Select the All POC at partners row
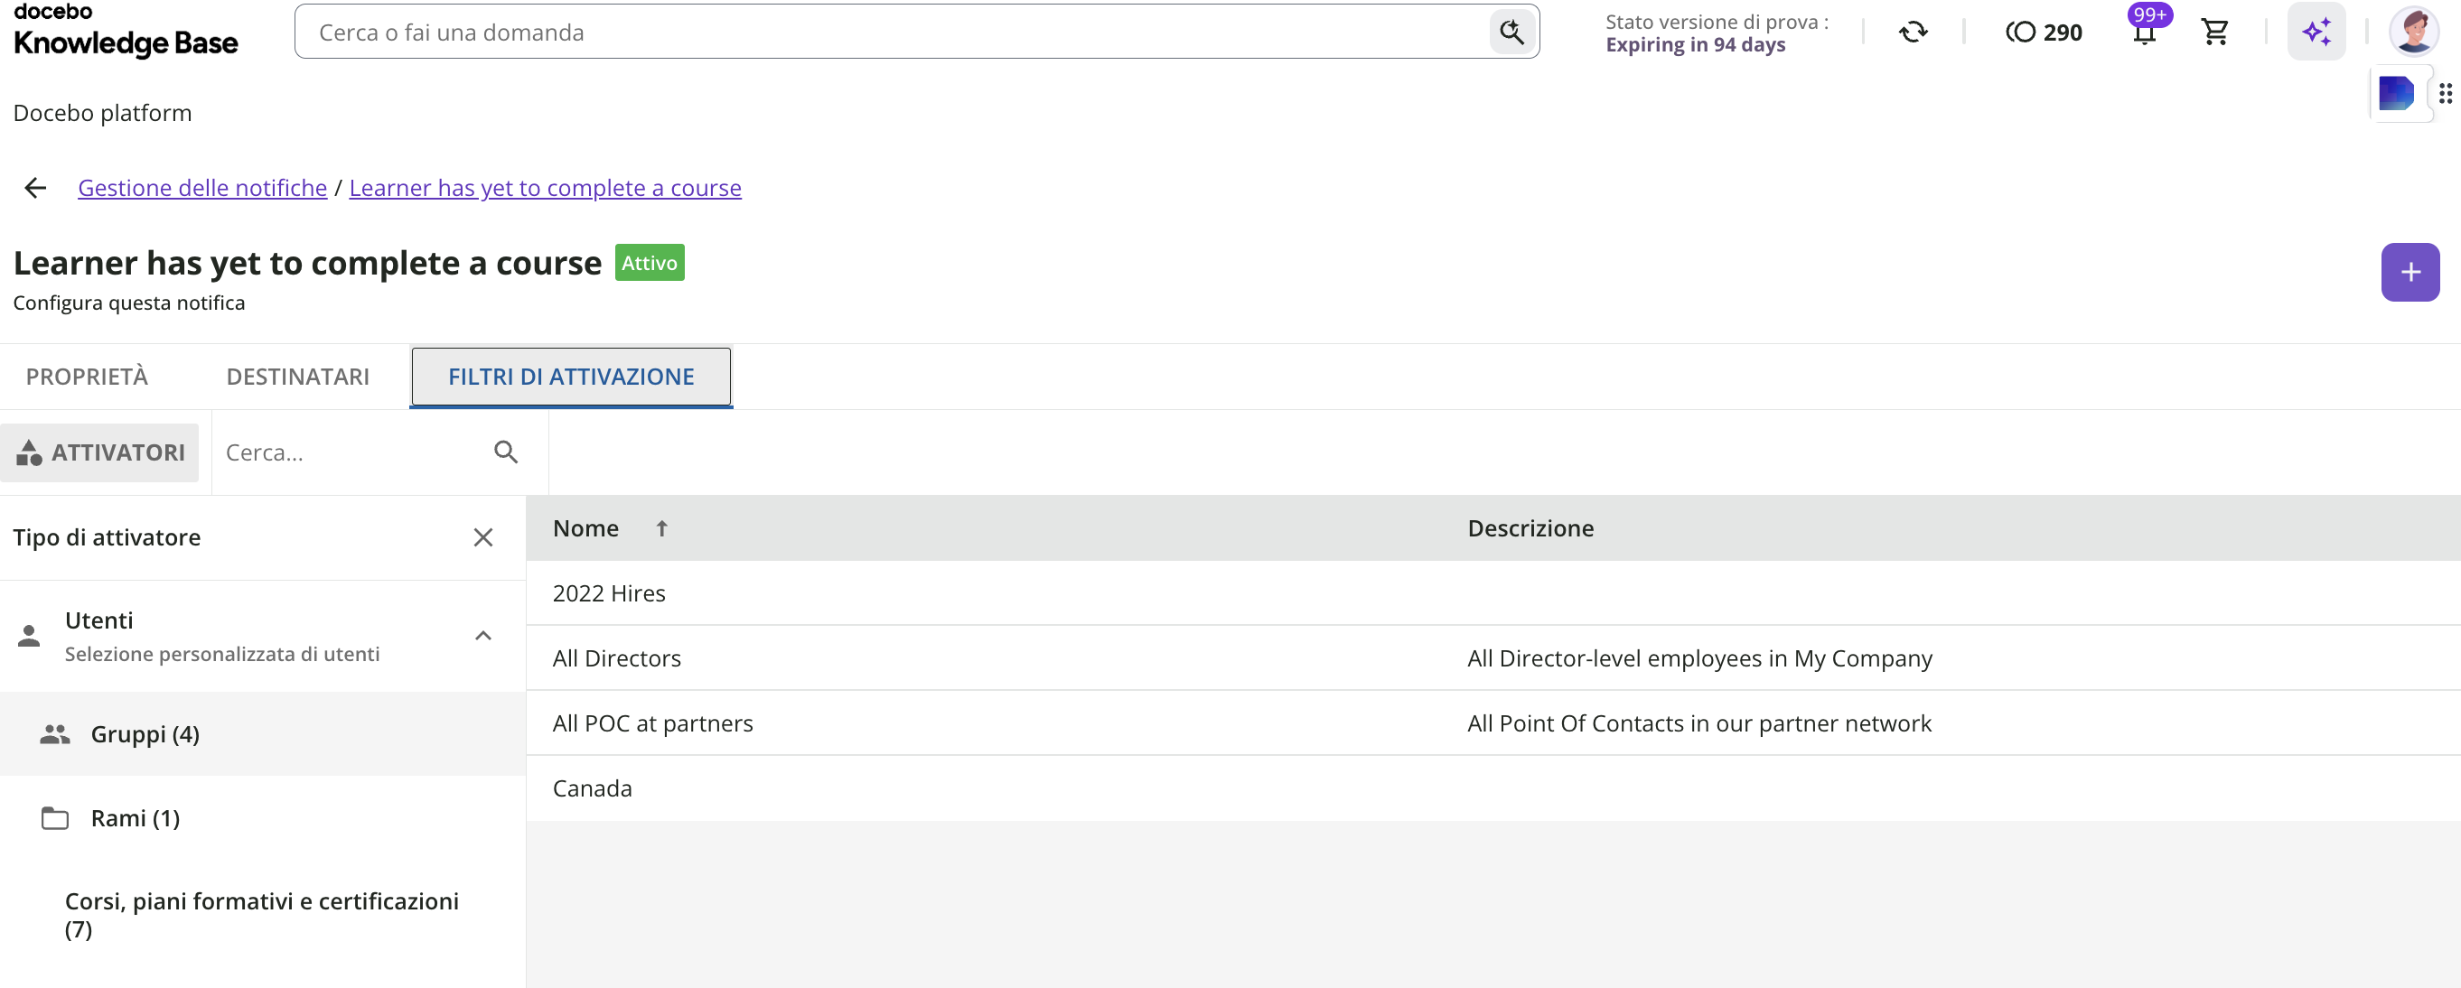 1493,722
